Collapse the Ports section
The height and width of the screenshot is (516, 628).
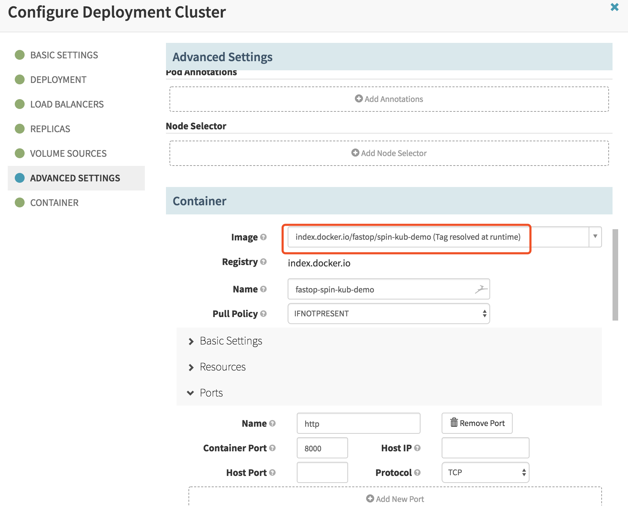coord(211,393)
